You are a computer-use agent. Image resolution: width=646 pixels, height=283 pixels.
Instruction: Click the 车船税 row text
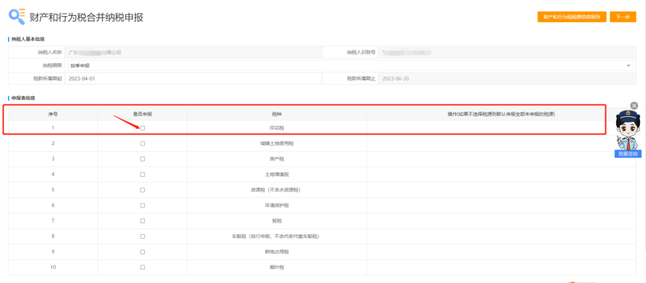(276, 236)
